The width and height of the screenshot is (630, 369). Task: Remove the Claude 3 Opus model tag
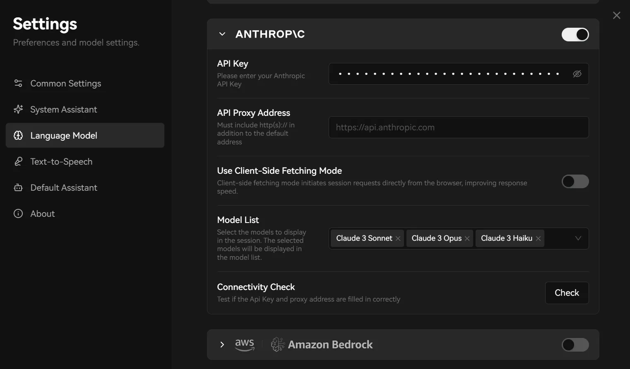(467, 238)
